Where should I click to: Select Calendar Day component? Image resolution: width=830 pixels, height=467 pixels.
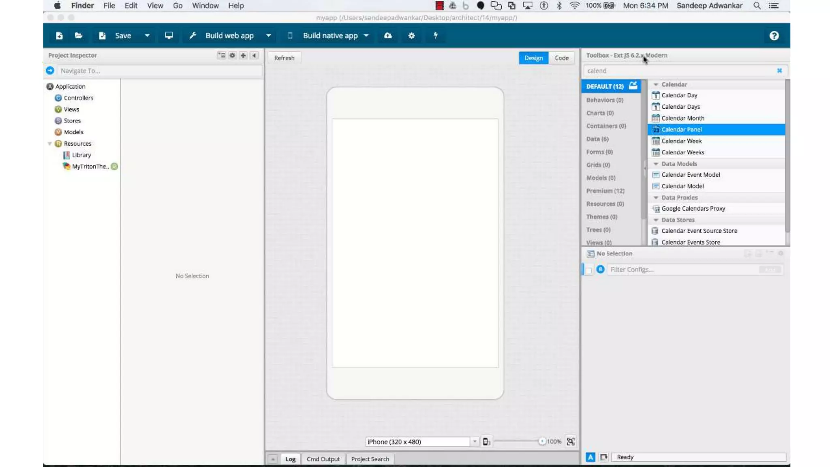coord(716,95)
